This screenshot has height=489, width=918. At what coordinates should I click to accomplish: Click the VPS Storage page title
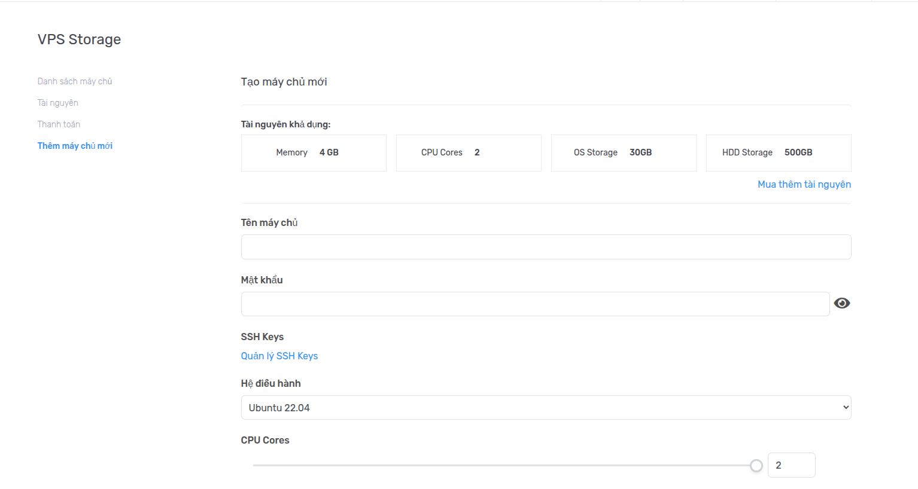tap(79, 39)
